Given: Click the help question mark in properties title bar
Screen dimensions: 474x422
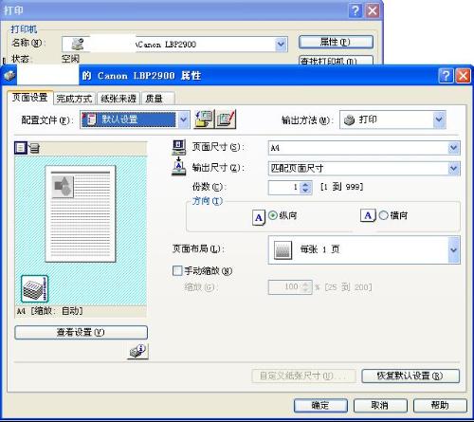Looking at the screenshot, I should 446,76.
